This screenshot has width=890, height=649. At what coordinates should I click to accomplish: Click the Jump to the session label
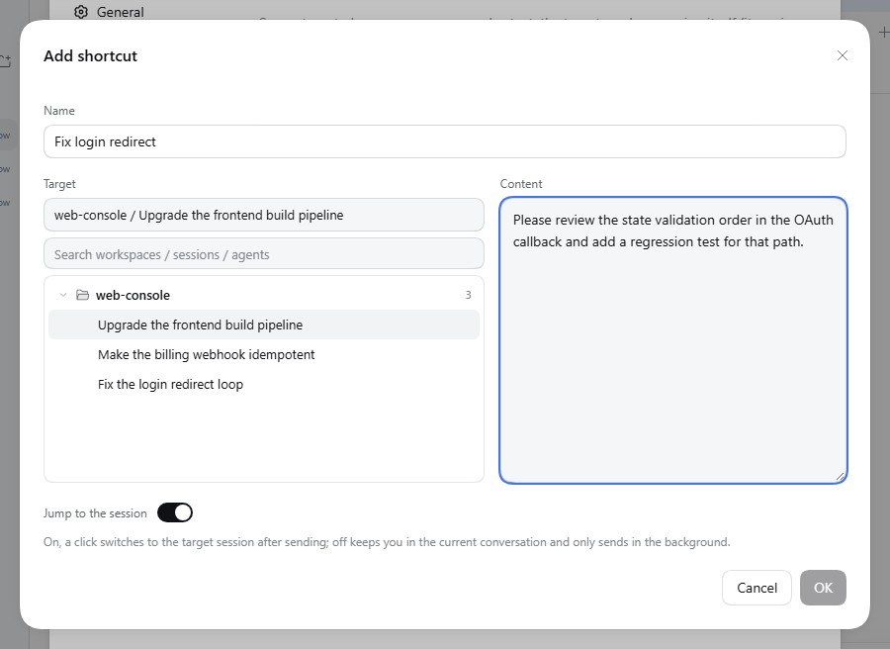pos(95,512)
